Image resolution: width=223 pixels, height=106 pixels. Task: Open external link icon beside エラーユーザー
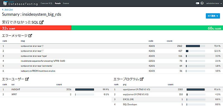(27, 79)
